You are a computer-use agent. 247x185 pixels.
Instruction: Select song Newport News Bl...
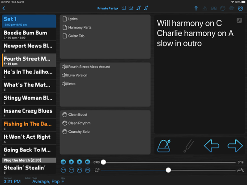(x=29, y=47)
